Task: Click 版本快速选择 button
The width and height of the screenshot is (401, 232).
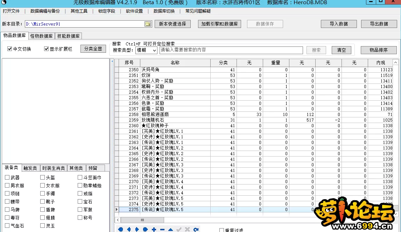Action: pos(173,24)
